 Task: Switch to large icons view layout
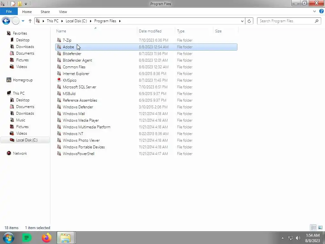[x=320, y=227]
